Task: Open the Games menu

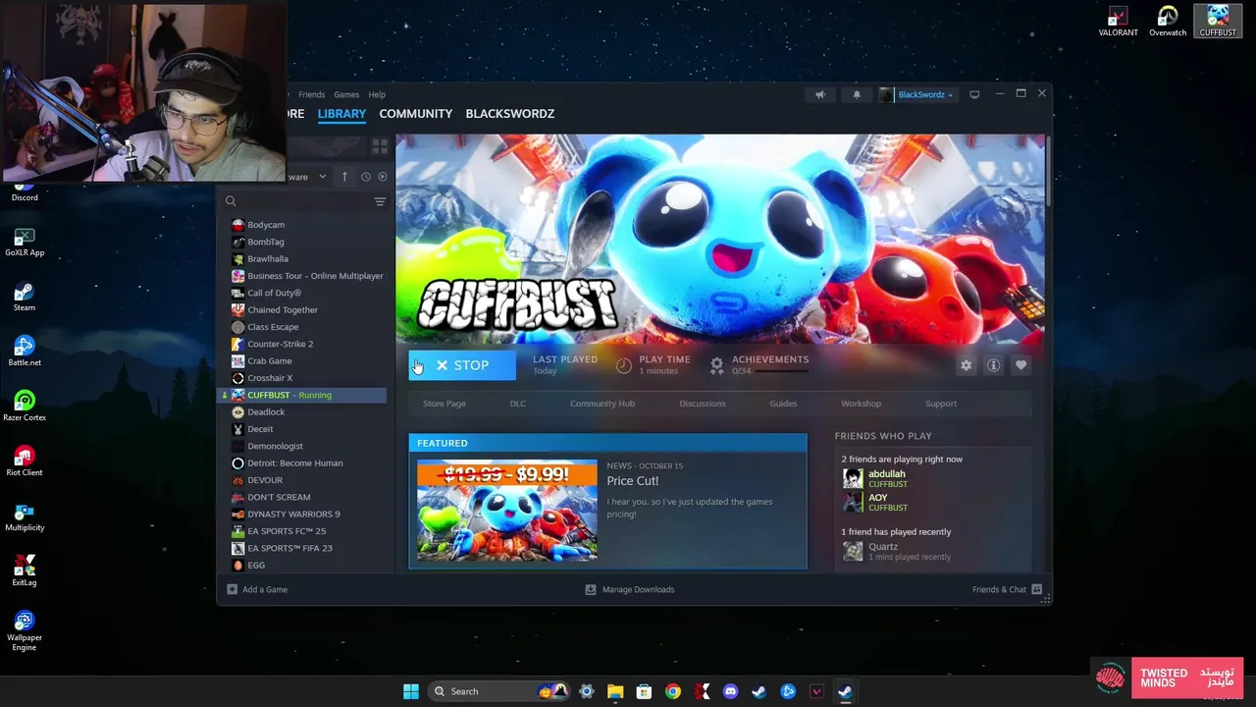Action: pyautogui.click(x=346, y=95)
